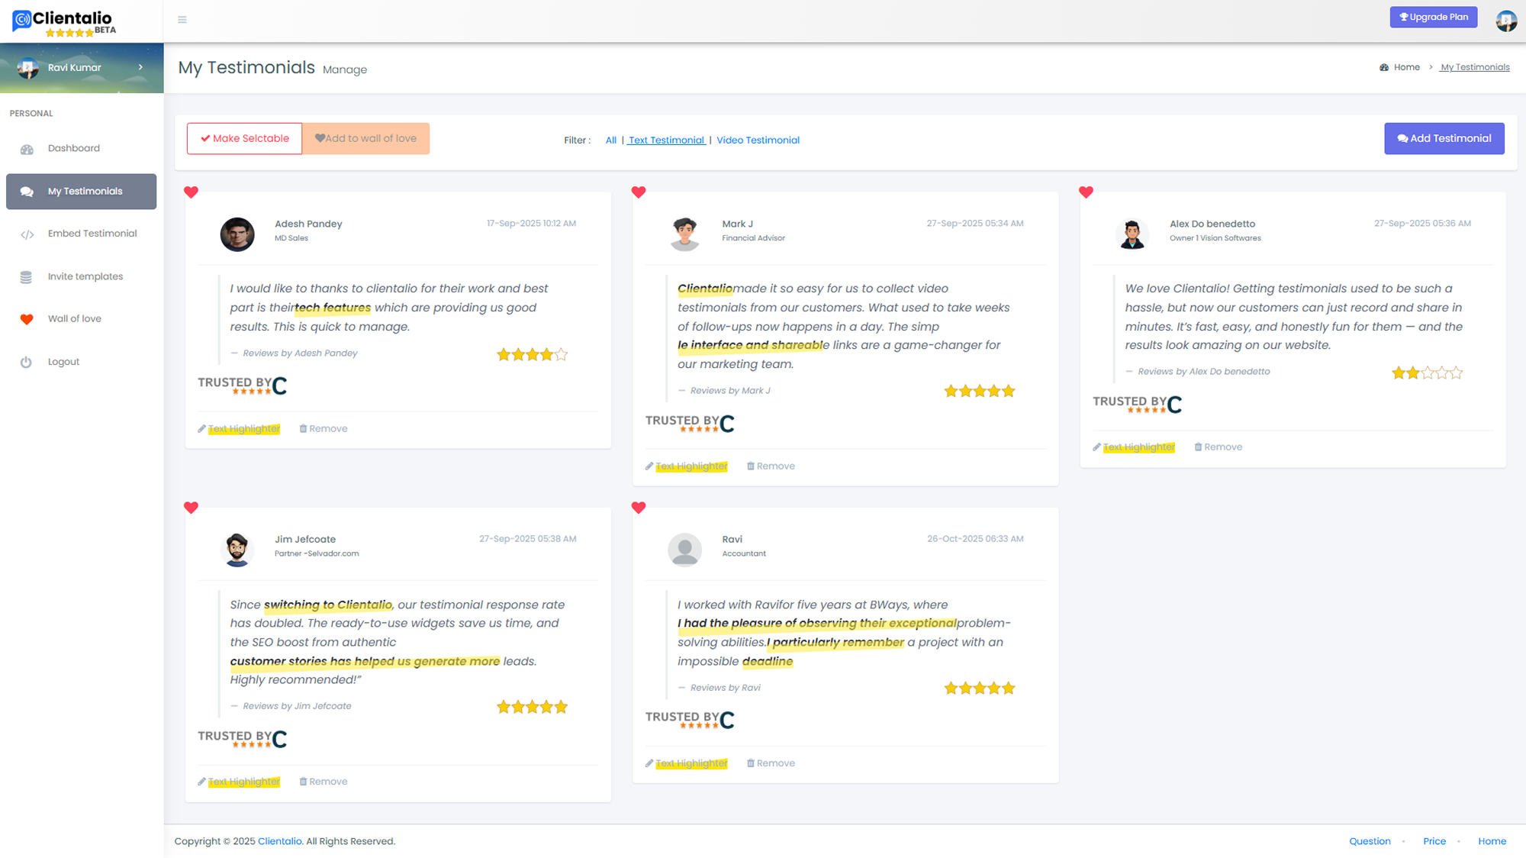
Task: Click user avatar in top right corner
Action: (x=1505, y=21)
